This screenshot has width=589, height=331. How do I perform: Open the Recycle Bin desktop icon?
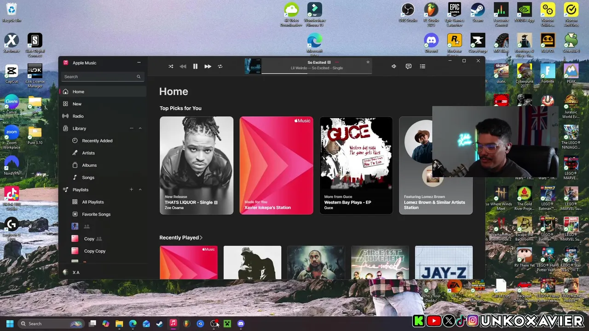[x=11, y=12]
